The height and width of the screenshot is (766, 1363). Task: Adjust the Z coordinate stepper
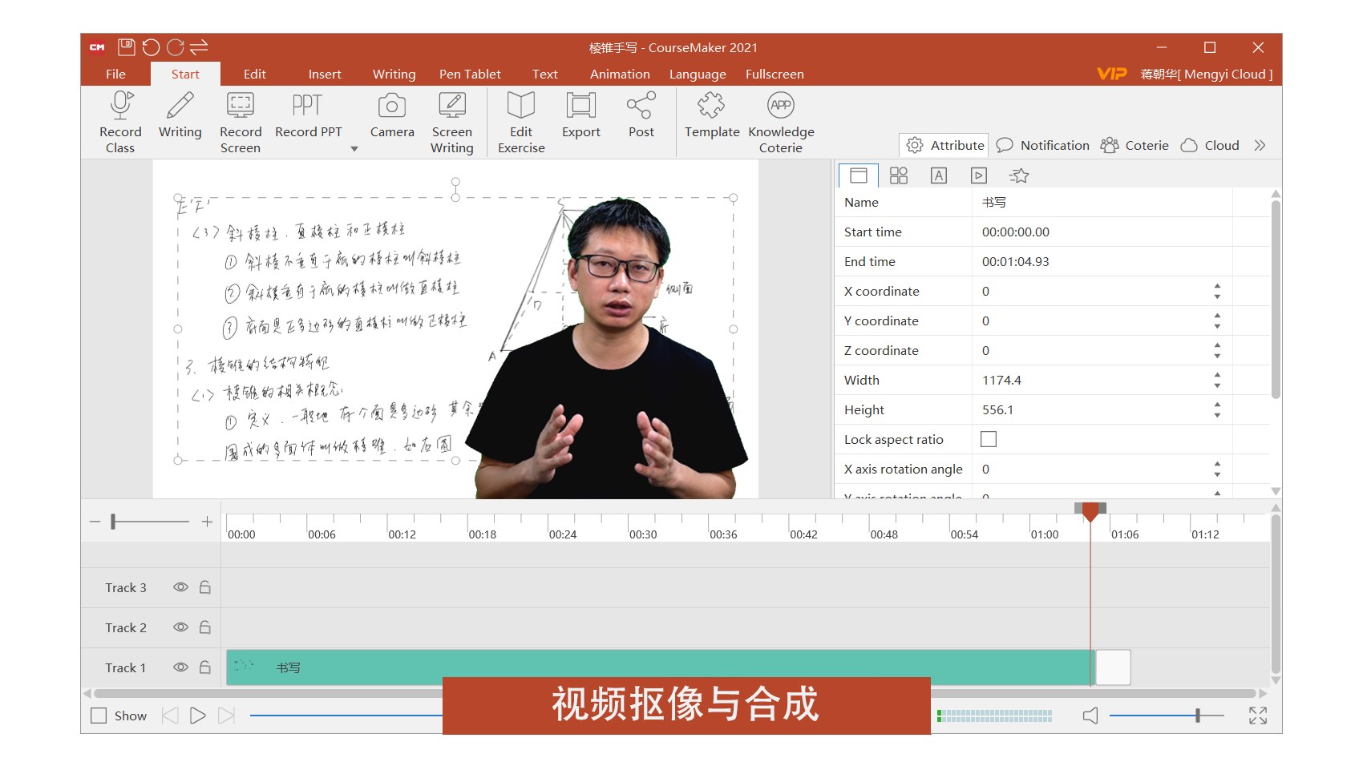click(1217, 350)
